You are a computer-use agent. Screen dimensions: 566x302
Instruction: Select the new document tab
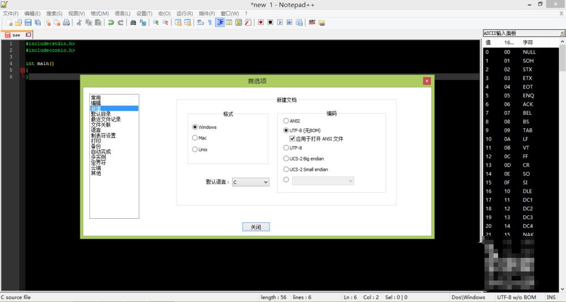16,35
